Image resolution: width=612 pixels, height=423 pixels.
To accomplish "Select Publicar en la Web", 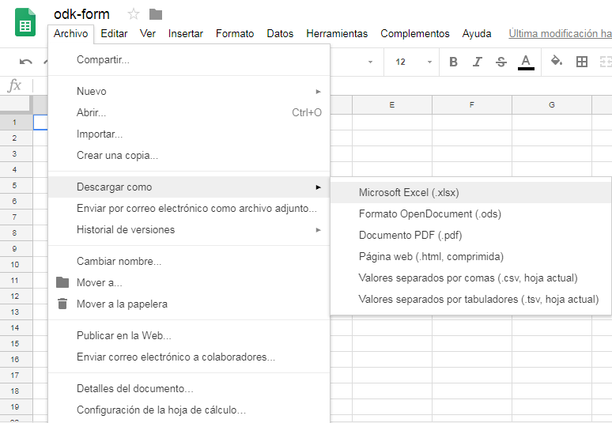I will [x=189, y=335].
